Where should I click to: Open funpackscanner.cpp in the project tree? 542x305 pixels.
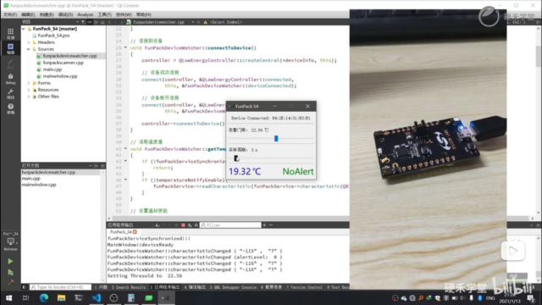pyautogui.click(x=63, y=63)
